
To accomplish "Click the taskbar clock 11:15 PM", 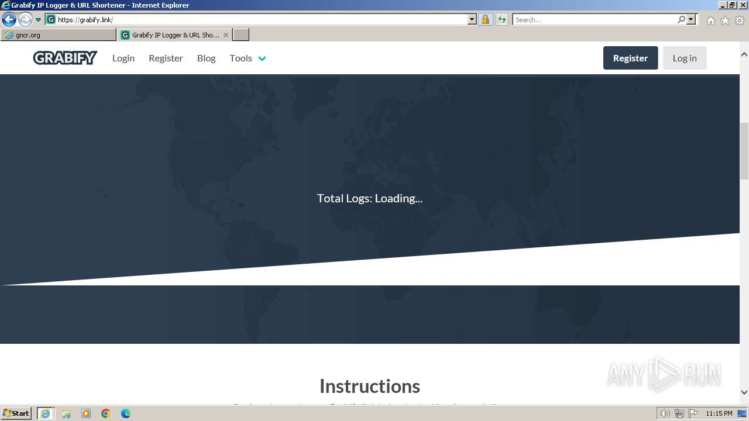I will (719, 413).
